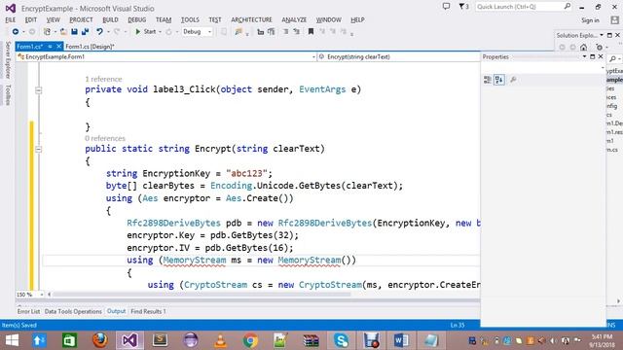Open the EDIT menu

(x=30, y=19)
